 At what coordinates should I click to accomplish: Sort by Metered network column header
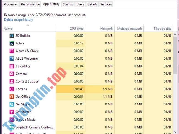[129, 28]
